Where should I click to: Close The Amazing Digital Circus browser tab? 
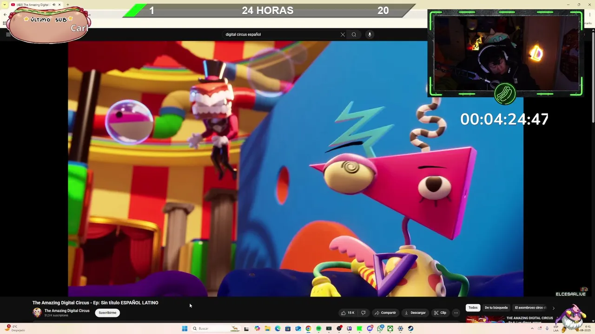(59, 5)
